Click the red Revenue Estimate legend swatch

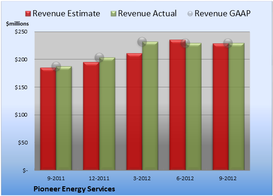[28, 13]
